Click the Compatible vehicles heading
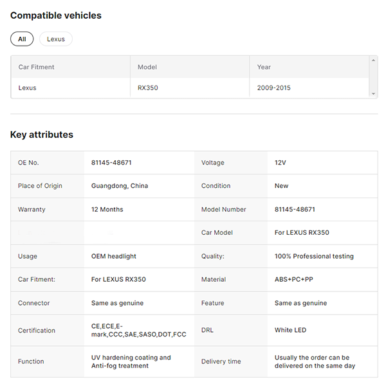Viewport: 386px width, 386px height. point(56,15)
